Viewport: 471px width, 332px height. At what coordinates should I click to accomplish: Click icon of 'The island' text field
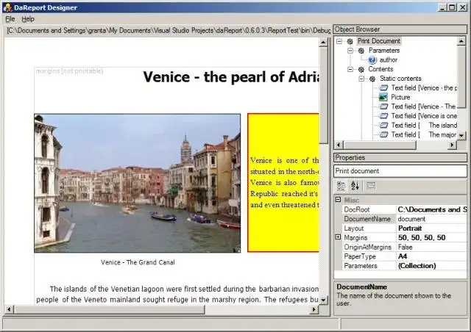(x=383, y=126)
